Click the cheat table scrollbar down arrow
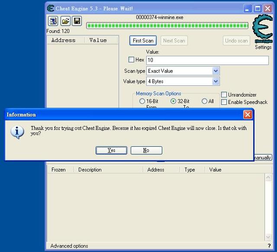 click(268, 237)
